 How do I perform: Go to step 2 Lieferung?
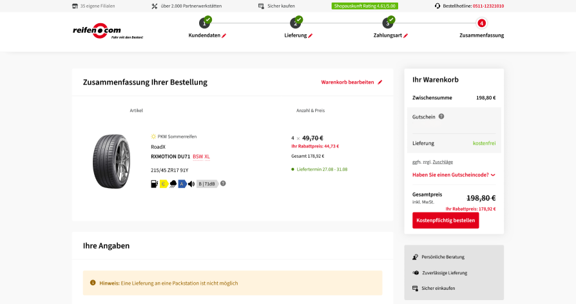pos(296,23)
